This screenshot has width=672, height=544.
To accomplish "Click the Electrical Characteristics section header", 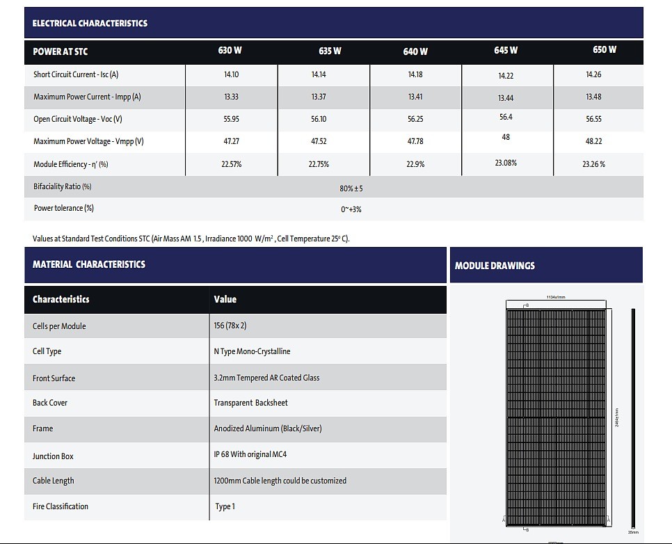I will tap(90, 23).
